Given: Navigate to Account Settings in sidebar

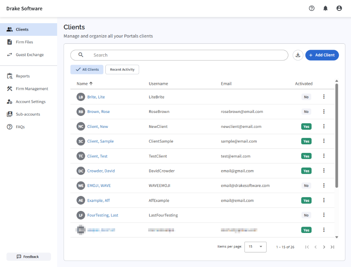Looking at the screenshot, I should point(30,102).
